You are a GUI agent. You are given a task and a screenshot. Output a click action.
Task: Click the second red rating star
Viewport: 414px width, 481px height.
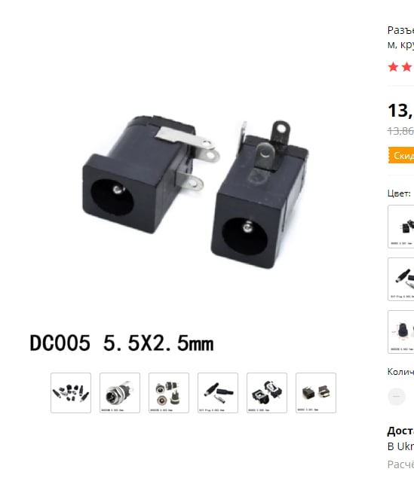point(407,66)
